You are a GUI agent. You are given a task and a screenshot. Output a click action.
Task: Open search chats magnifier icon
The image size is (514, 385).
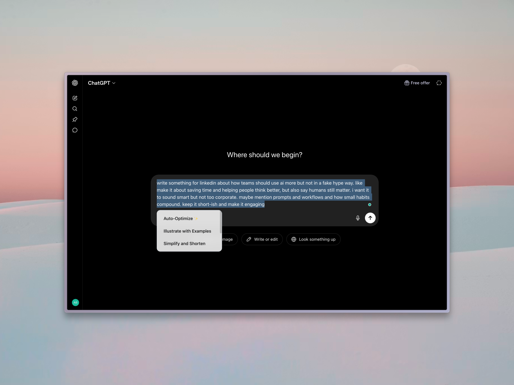click(x=75, y=109)
